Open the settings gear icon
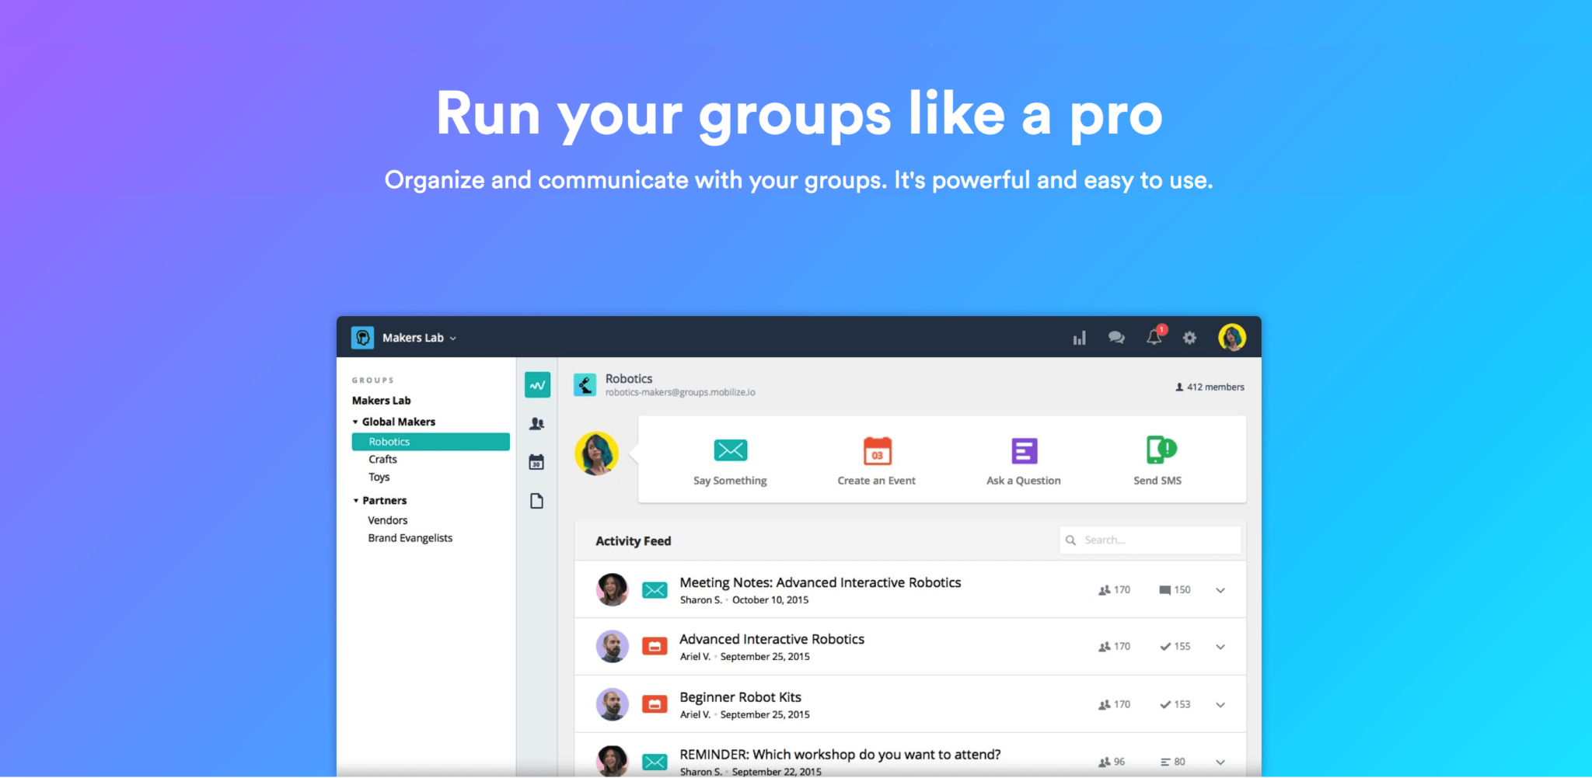The height and width of the screenshot is (778, 1592). pos(1189,338)
